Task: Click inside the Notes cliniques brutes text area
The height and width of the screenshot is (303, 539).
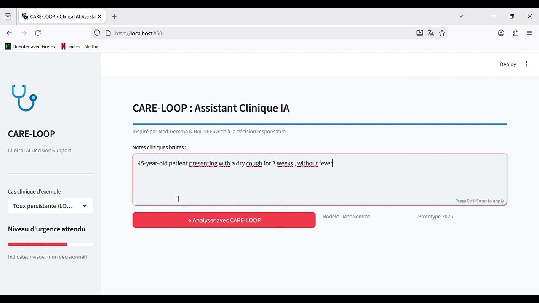Action: (320, 180)
